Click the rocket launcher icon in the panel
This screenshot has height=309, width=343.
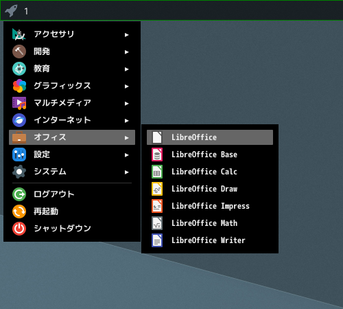coord(11,11)
